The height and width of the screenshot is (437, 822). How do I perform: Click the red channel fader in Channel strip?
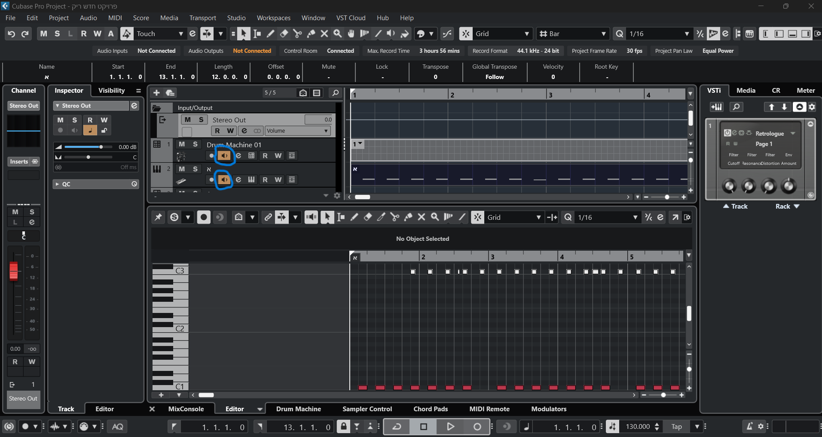pyautogui.click(x=14, y=270)
